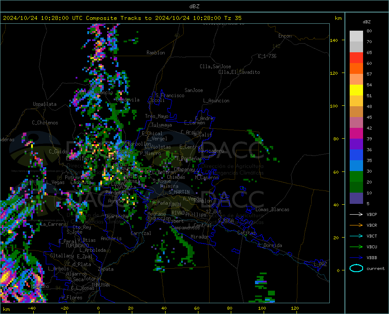Pick the orange 57 dBZ swatch
The width and height of the screenshot is (389, 314).
(356, 69)
